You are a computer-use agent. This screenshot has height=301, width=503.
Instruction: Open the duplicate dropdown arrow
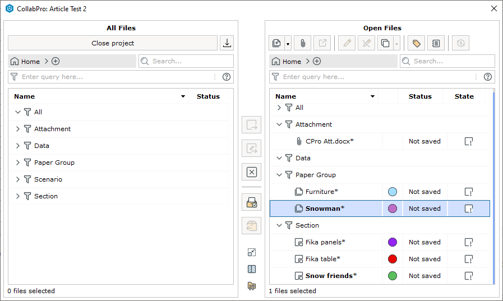tap(397, 43)
